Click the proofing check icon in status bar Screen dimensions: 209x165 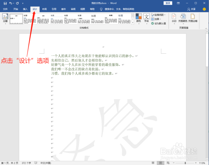36,163
